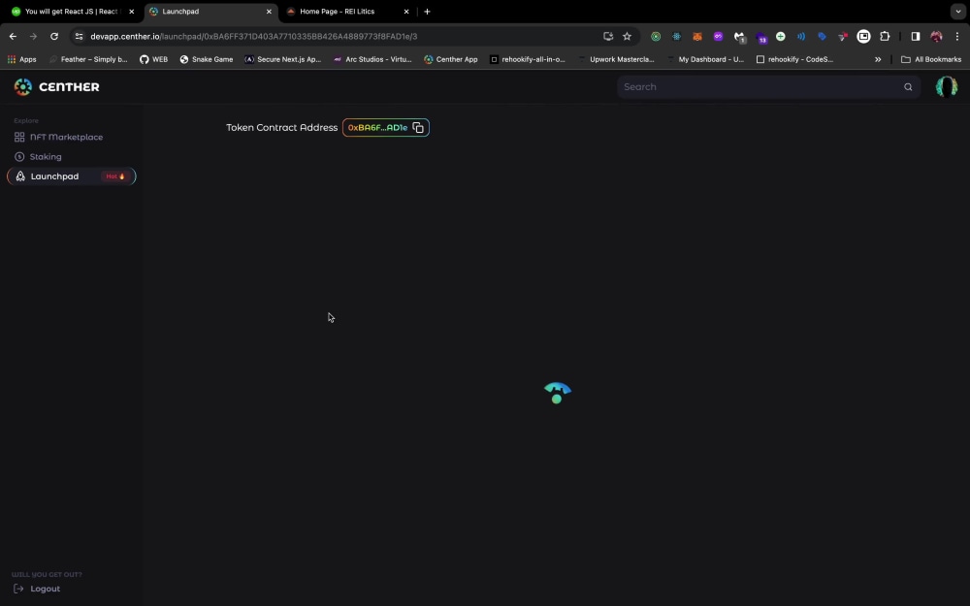Open Arc Studios bookmark
The width and height of the screenshot is (970, 606).
[x=372, y=59]
